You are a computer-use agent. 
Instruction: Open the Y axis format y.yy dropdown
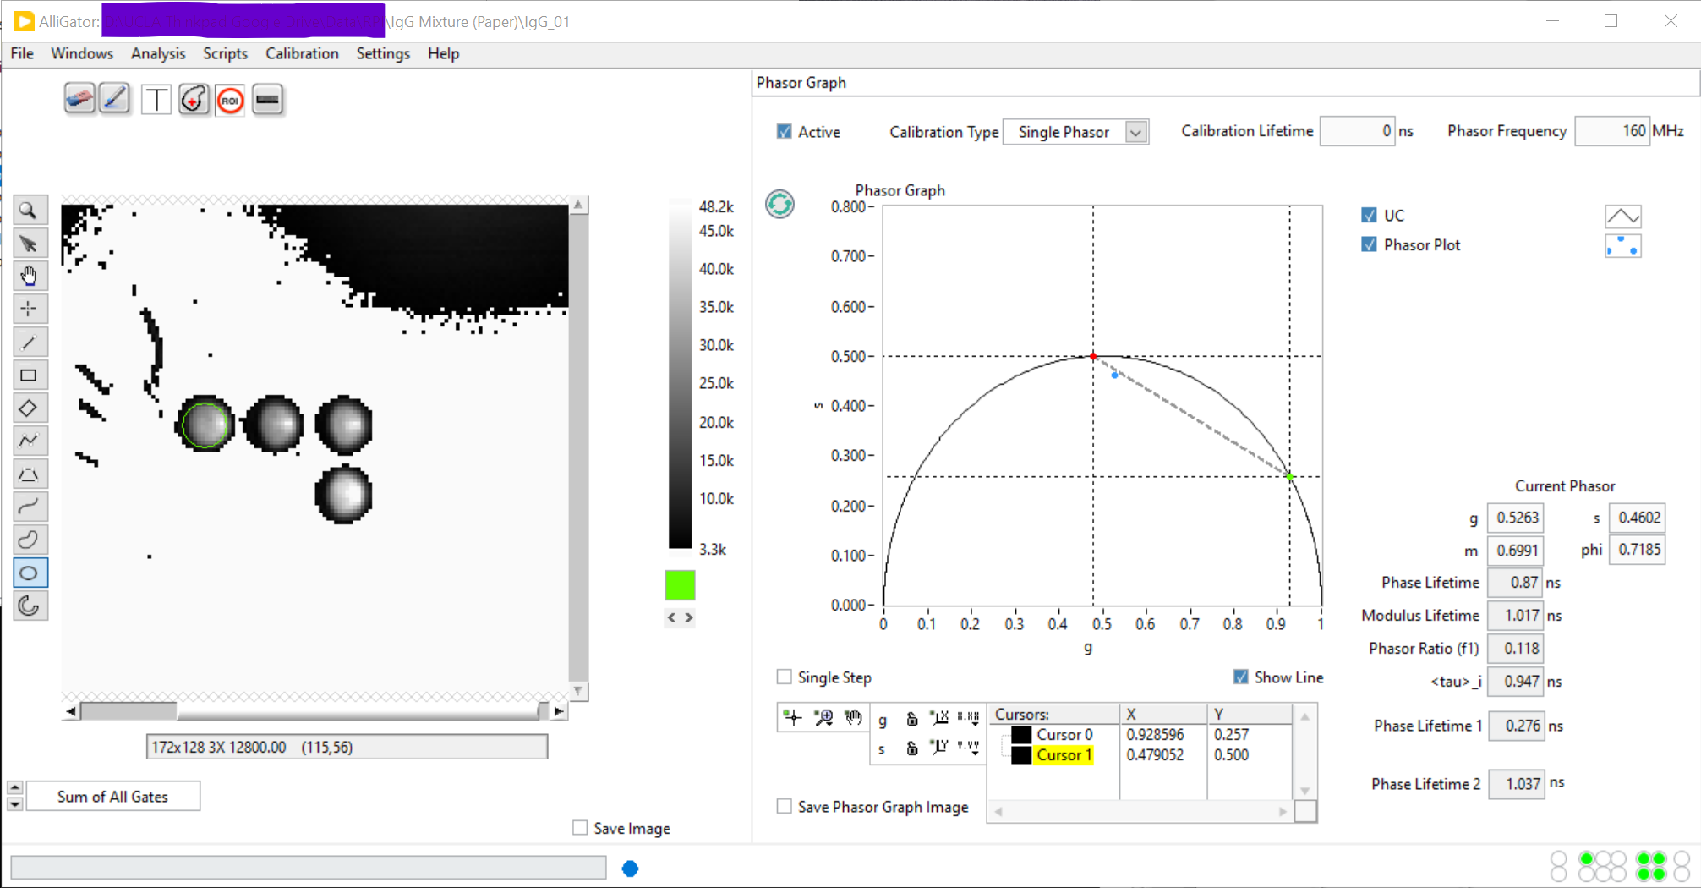pyautogui.click(x=968, y=748)
